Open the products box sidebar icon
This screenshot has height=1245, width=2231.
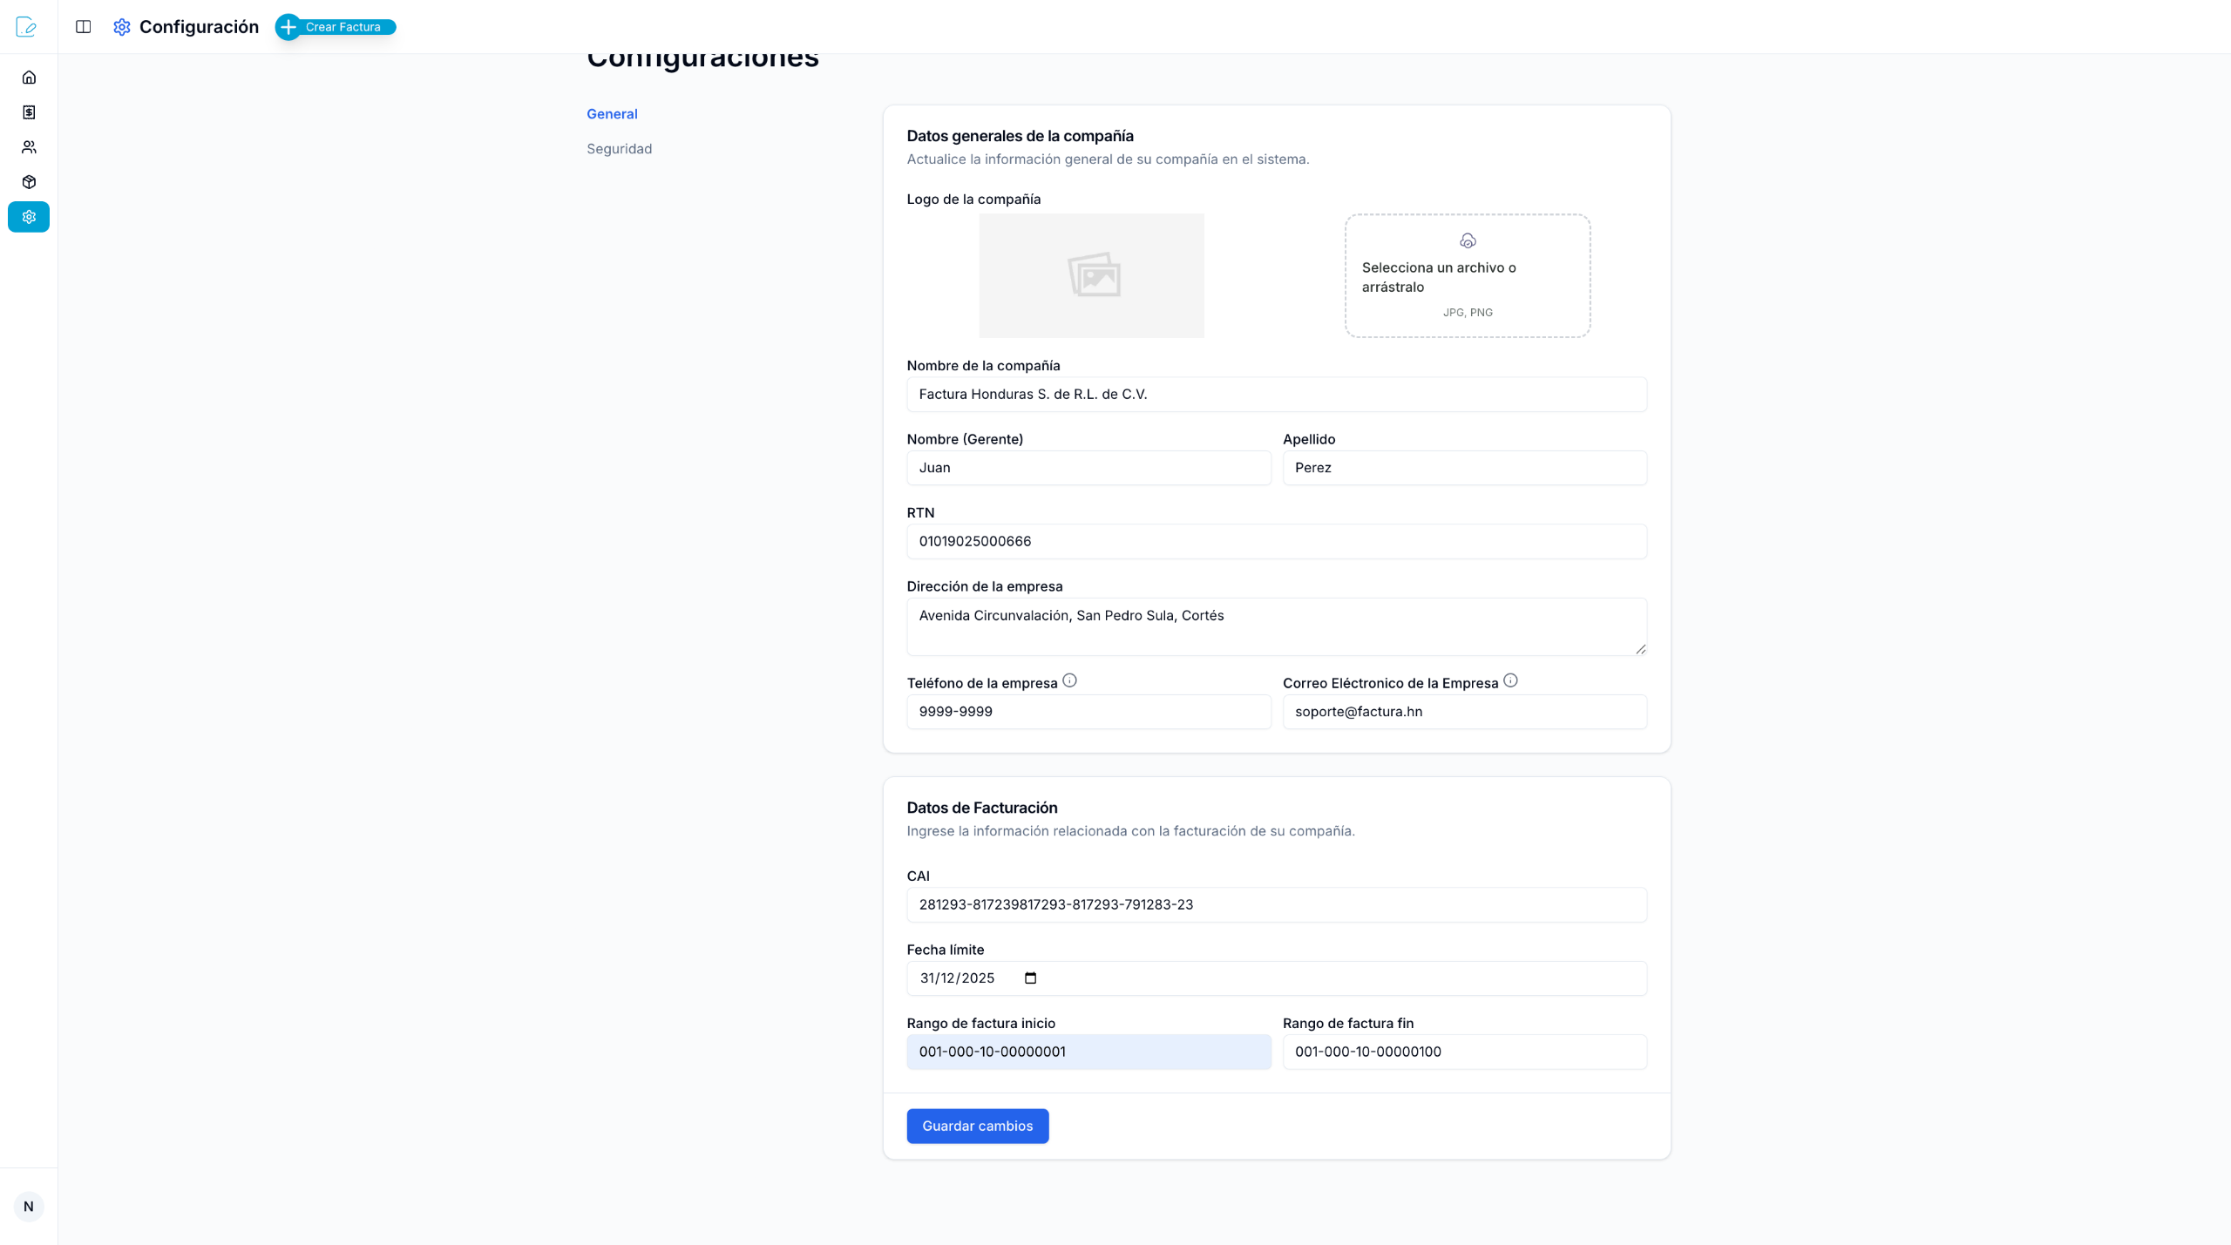(29, 182)
